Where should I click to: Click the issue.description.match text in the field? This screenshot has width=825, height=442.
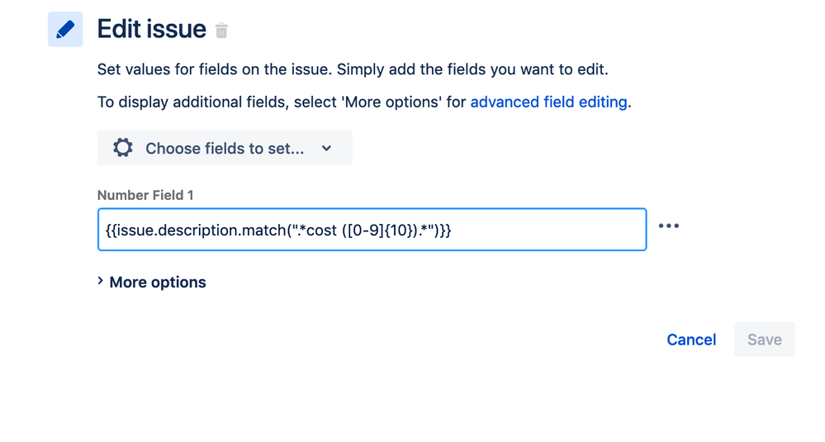coord(199,230)
